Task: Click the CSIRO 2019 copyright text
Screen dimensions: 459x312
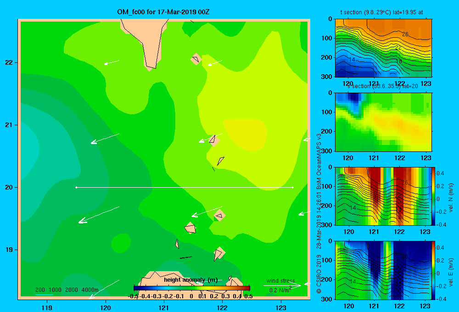Action: 319,273
